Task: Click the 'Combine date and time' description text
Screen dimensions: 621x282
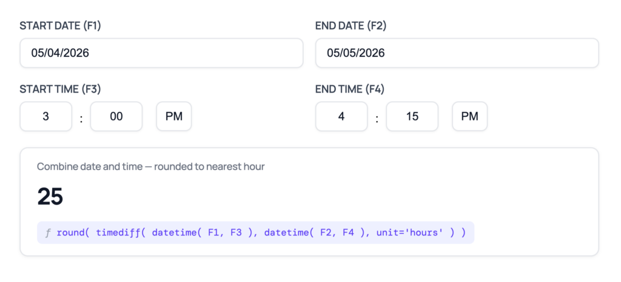Action: coord(151,166)
